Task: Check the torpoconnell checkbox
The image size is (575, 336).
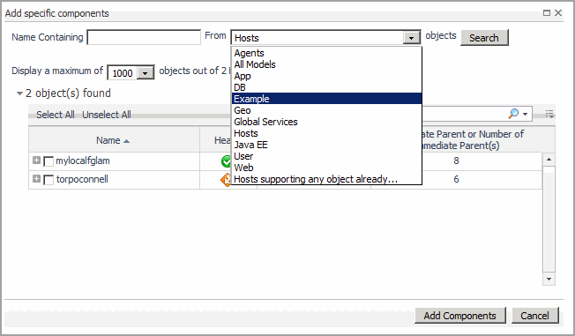Action: pyautogui.click(x=49, y=180)
